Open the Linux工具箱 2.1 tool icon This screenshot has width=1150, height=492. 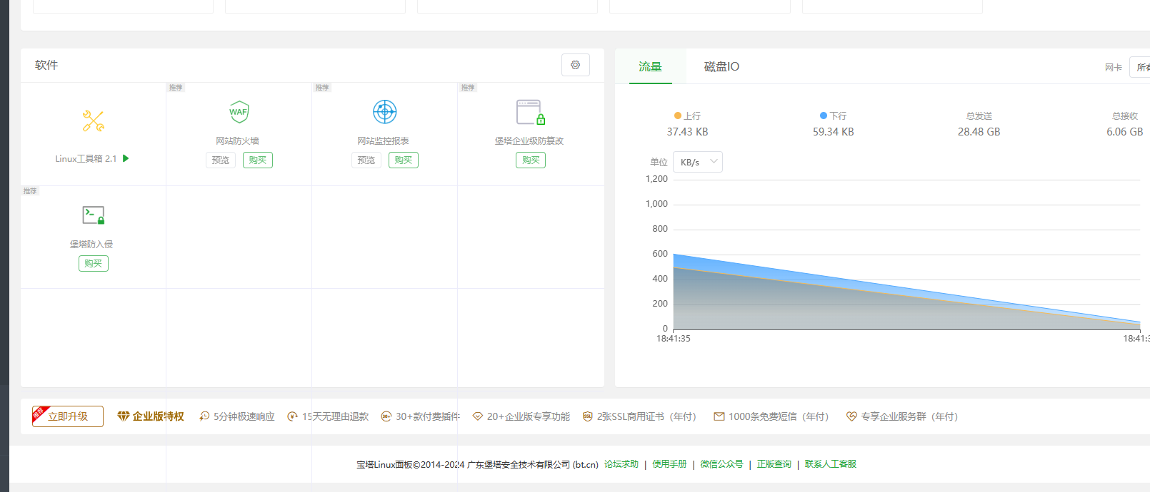94,121
